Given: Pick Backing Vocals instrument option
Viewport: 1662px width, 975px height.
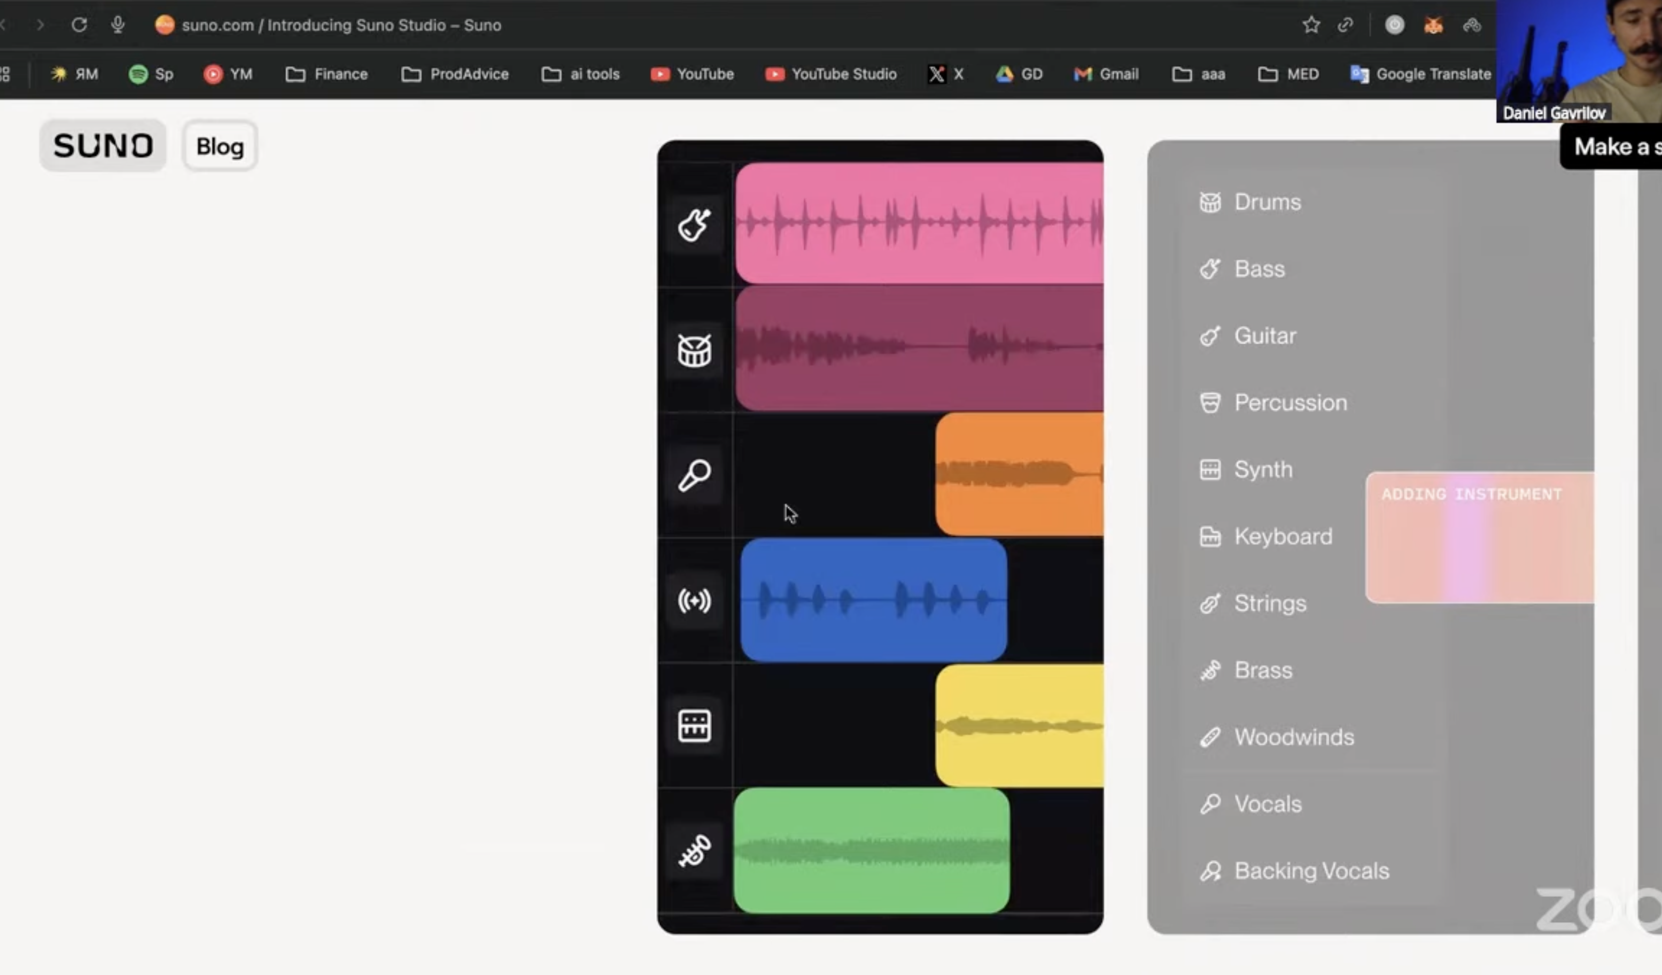Looking at the screenshot, I should pyautogui.click(x=1310, y=871).
